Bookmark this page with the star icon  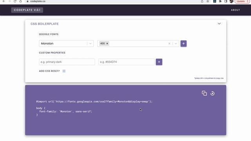pos(207,1)
